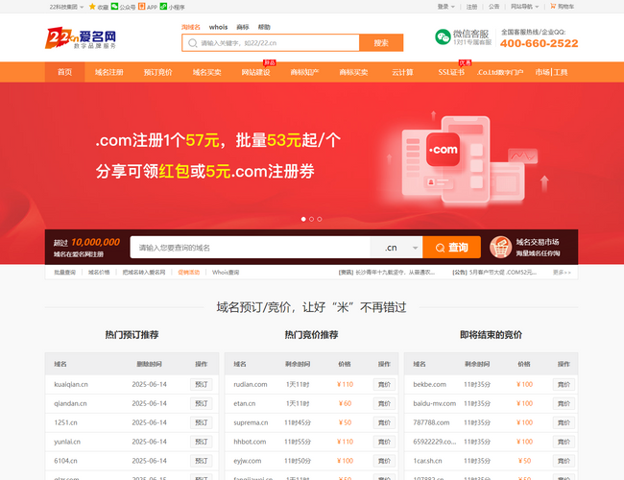
Task: Click the domain market basket icon
Action: (x=500, y=247)
